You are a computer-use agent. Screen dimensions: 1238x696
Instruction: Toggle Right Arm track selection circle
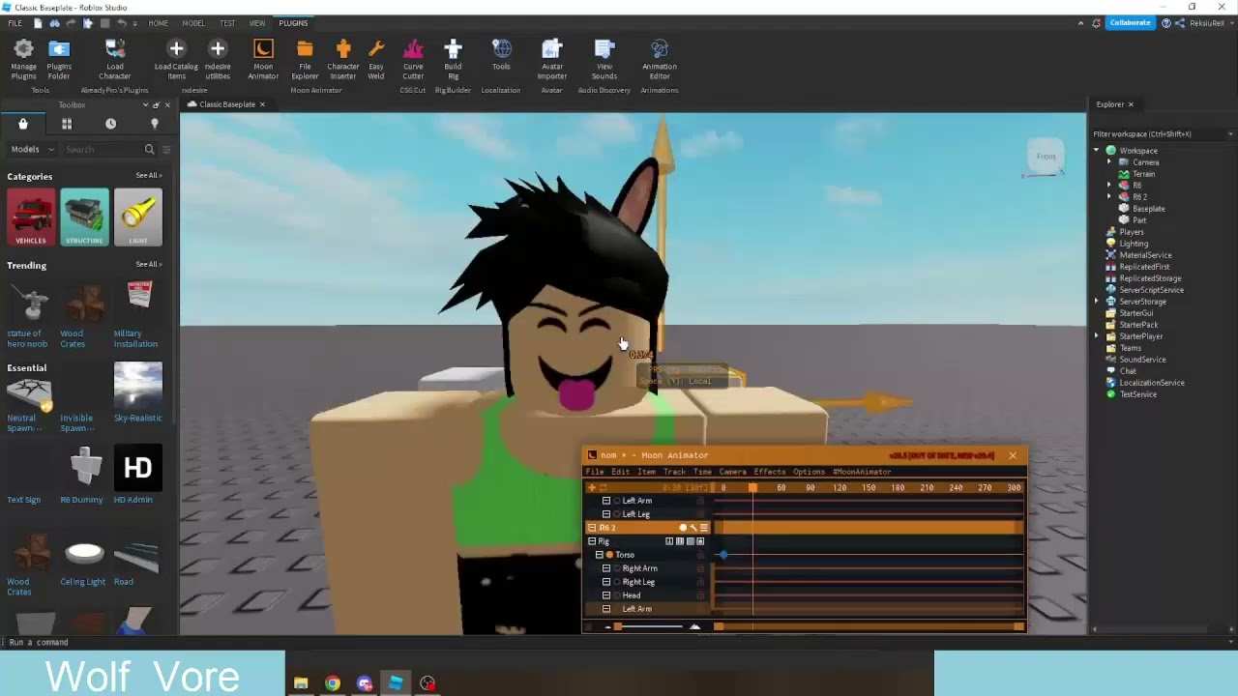click(617, 568)
